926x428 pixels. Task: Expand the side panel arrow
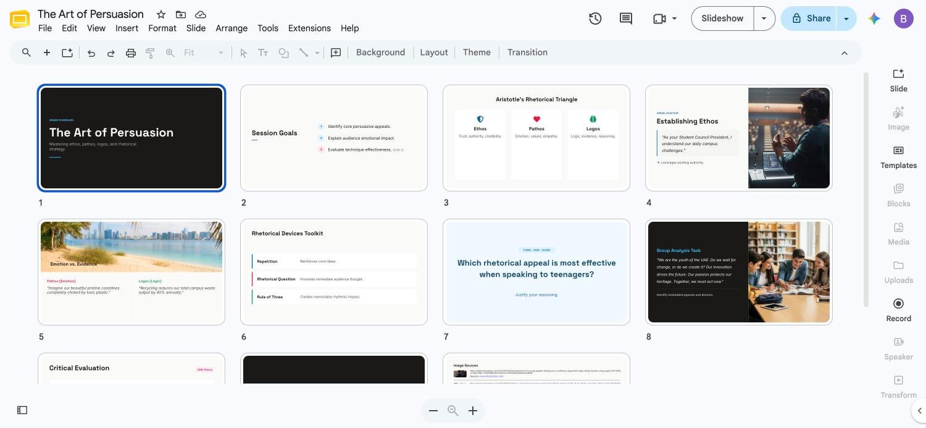click(919, 411)
